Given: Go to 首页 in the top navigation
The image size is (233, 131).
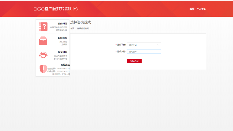Looking at the screenshot, I should 192,9.
